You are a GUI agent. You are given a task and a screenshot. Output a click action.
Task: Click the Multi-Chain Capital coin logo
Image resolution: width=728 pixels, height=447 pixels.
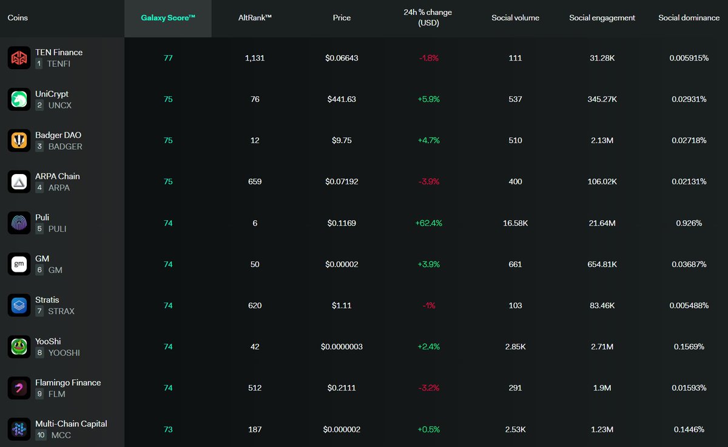click(19, 429)
